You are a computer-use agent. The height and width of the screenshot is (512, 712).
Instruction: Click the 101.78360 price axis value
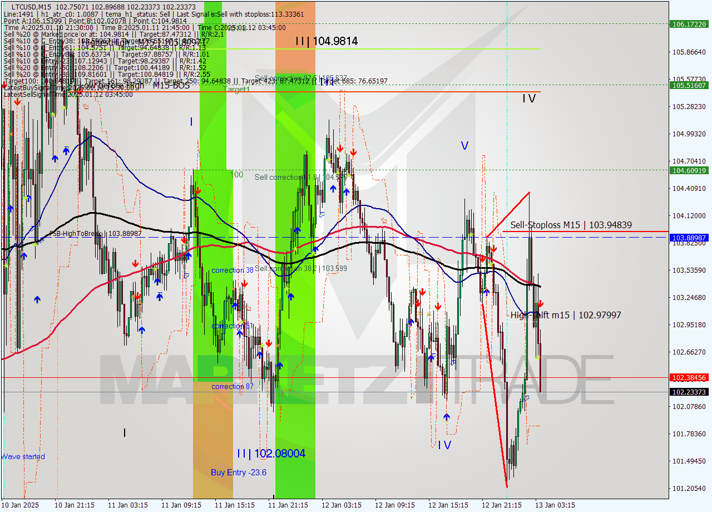pos(689,434)
